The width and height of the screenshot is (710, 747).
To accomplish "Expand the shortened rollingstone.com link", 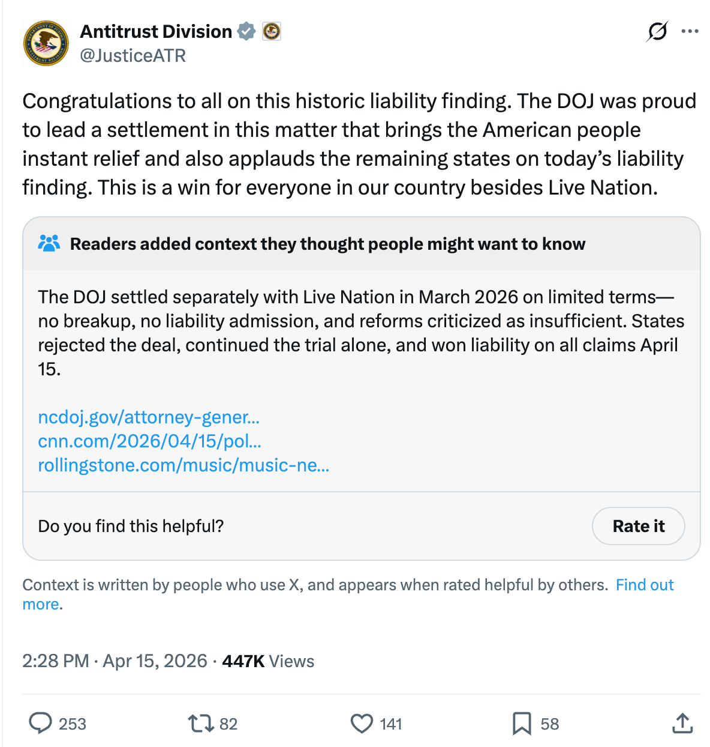I will click(183, 465).
